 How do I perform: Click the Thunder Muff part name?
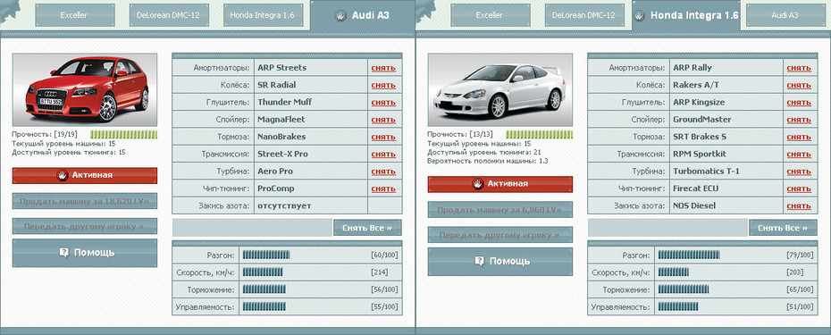click(285, 103)
